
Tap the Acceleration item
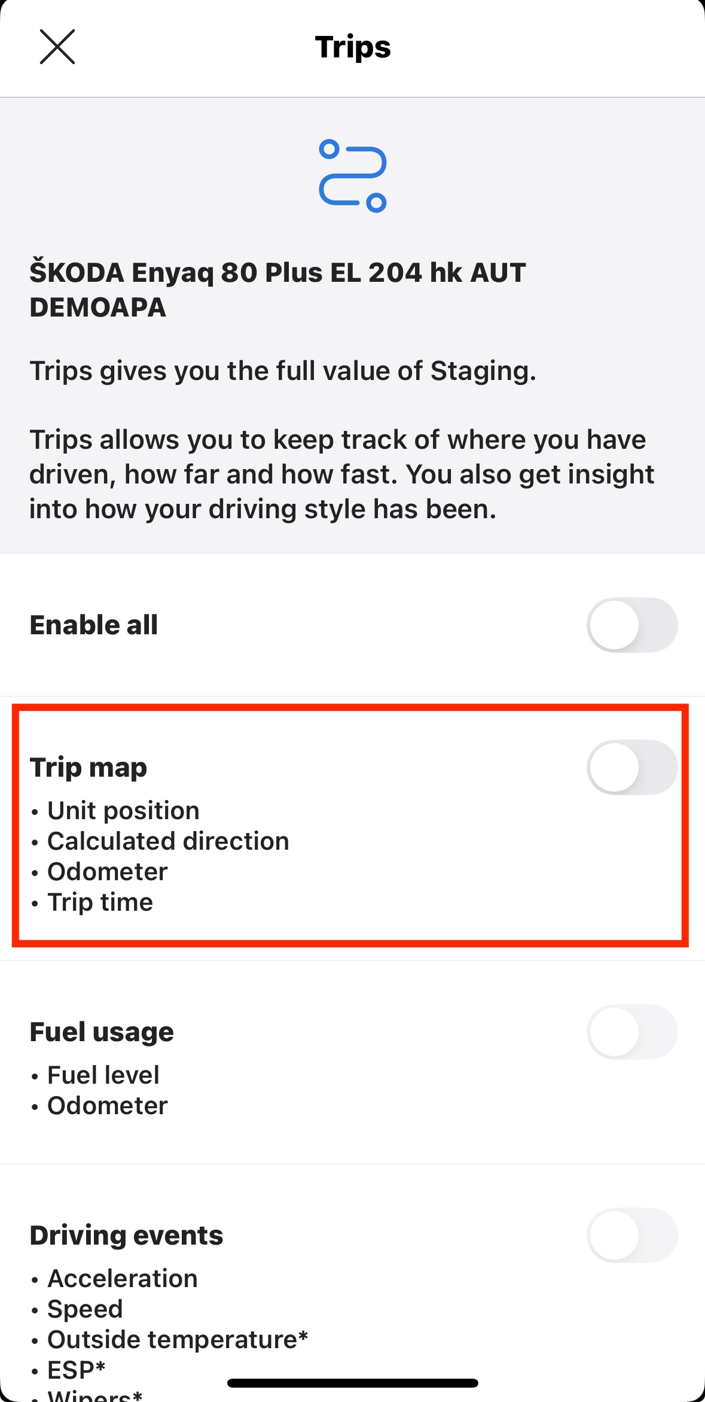tap(122, 1279)
